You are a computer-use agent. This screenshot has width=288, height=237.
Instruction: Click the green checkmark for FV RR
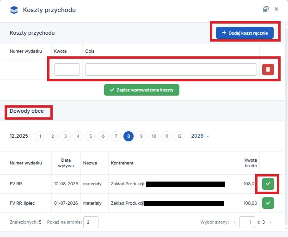268,184
